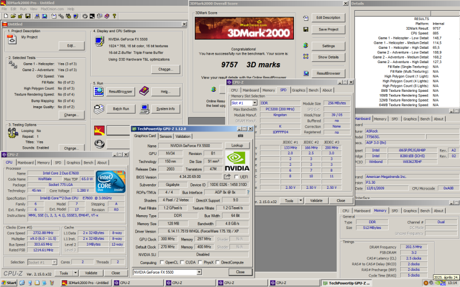Click Change button under Selected Tests
The width and height of the screenshot is (460, 287).
[x=71, y=115]
